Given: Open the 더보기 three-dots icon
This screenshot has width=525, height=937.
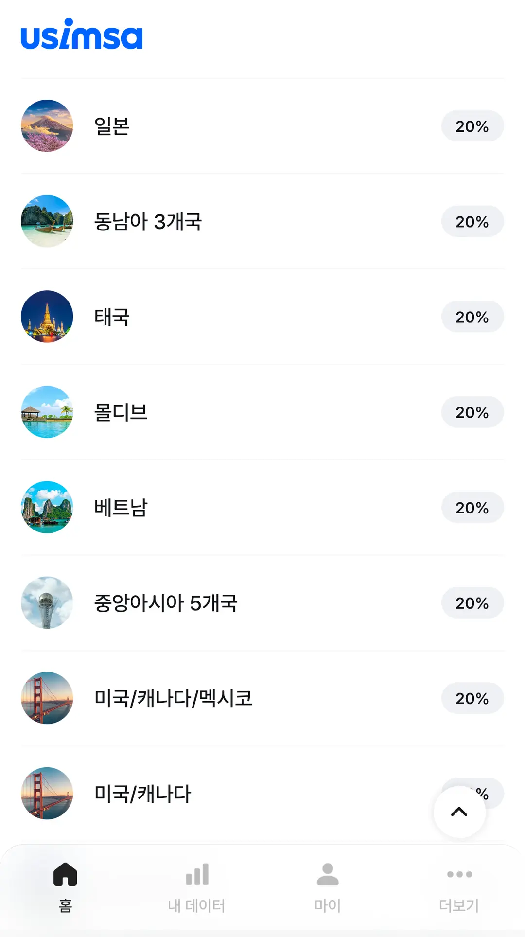Looking at the screenshot, I should point(459,874).
